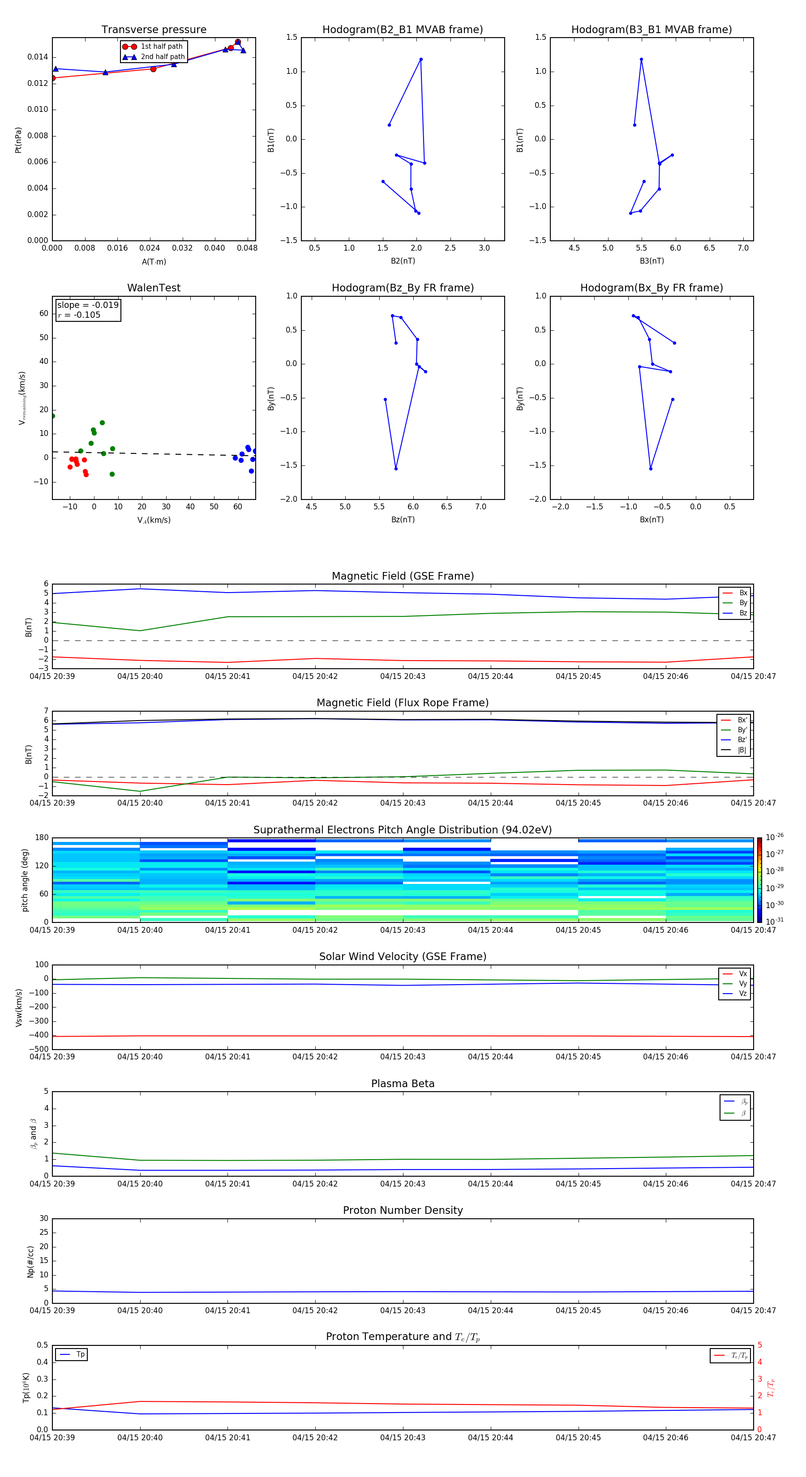Click the 'slope = -0.019' annotation
806x1477 pixels.
[88, 305]
